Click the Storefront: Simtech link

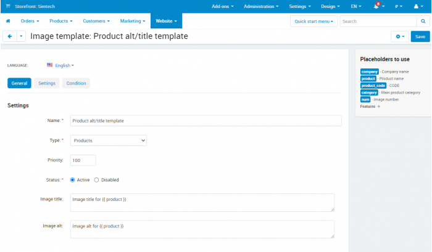pos(35,6)
